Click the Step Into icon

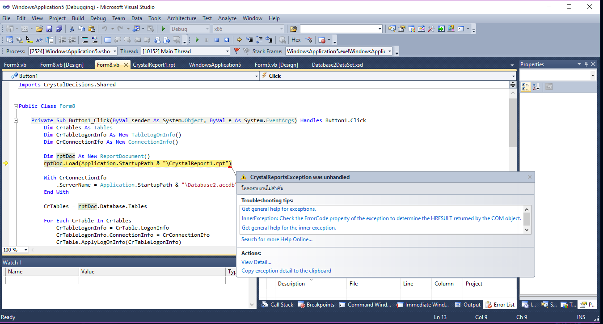[249, 40]
